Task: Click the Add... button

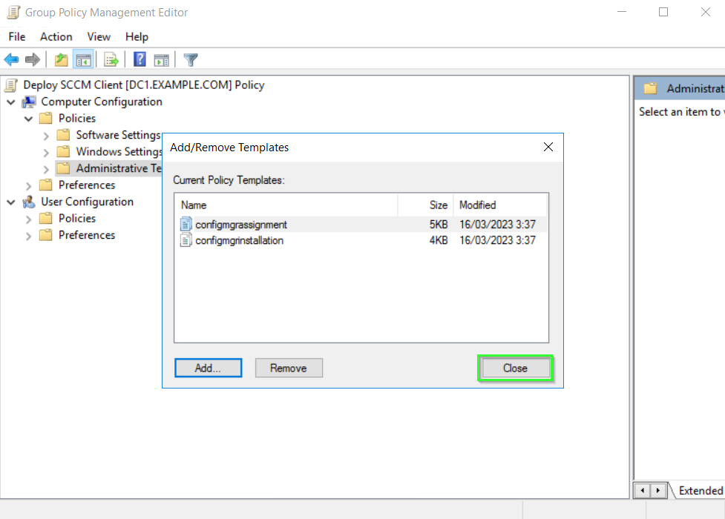Action: click(x=208, y=368)
